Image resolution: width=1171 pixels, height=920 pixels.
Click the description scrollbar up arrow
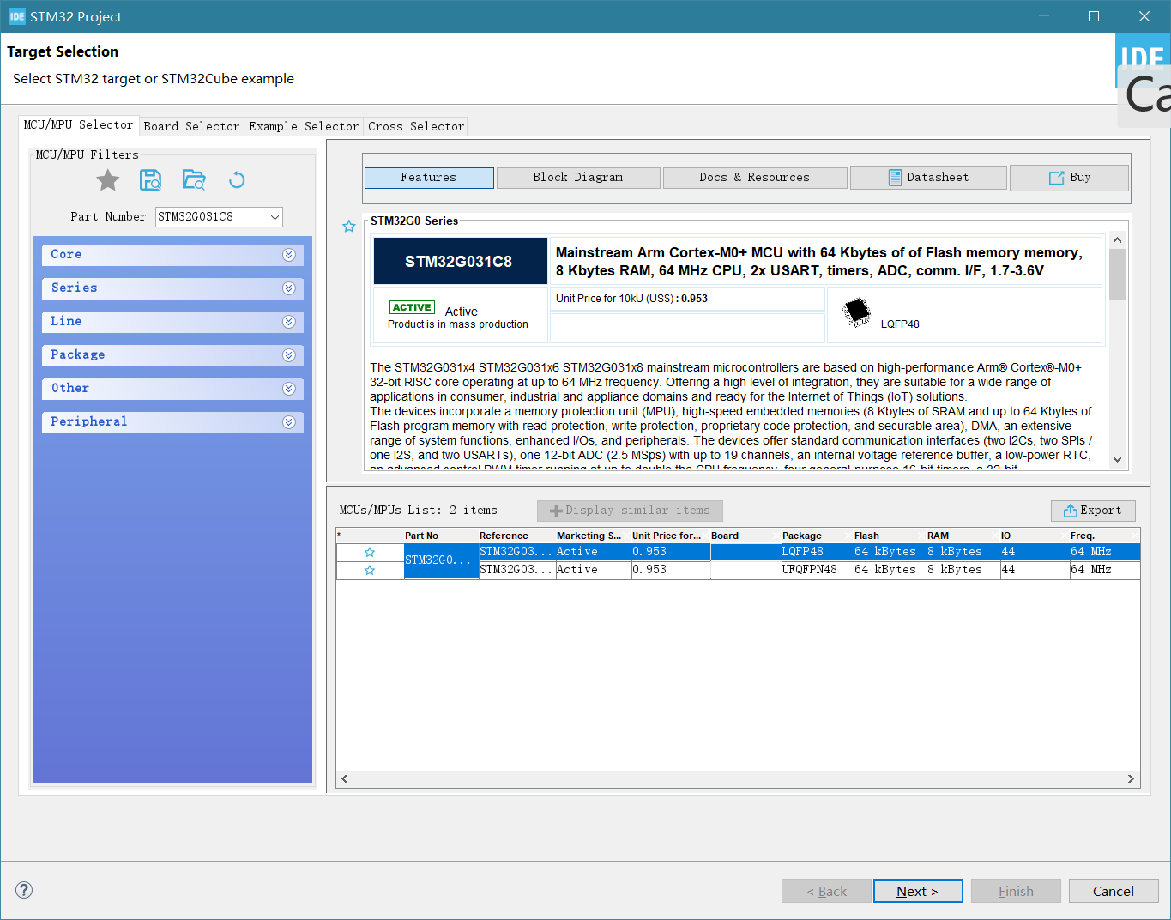(x=1117, y=240)
